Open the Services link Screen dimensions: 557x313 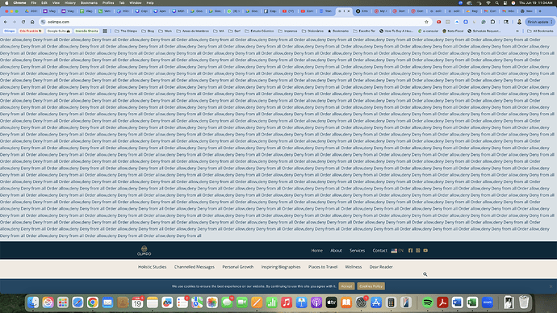coord(357,251)
